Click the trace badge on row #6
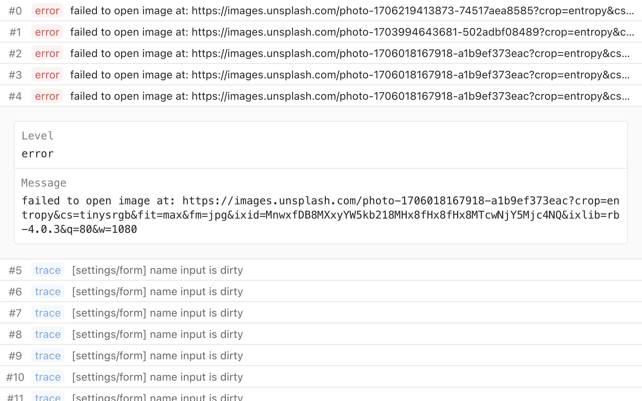Screen dimensions: 642x401 (x=48, y=292)
